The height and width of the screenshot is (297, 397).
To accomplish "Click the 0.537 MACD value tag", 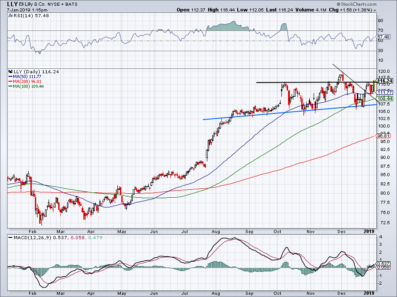I will tap(384, 263).
